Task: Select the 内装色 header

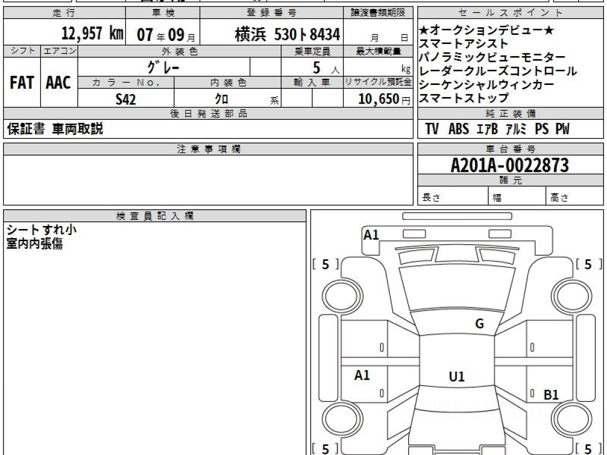Action: tap(228, 82)
